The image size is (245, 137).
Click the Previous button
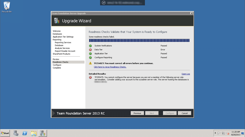pyautogui.click(x=137, y=113)
